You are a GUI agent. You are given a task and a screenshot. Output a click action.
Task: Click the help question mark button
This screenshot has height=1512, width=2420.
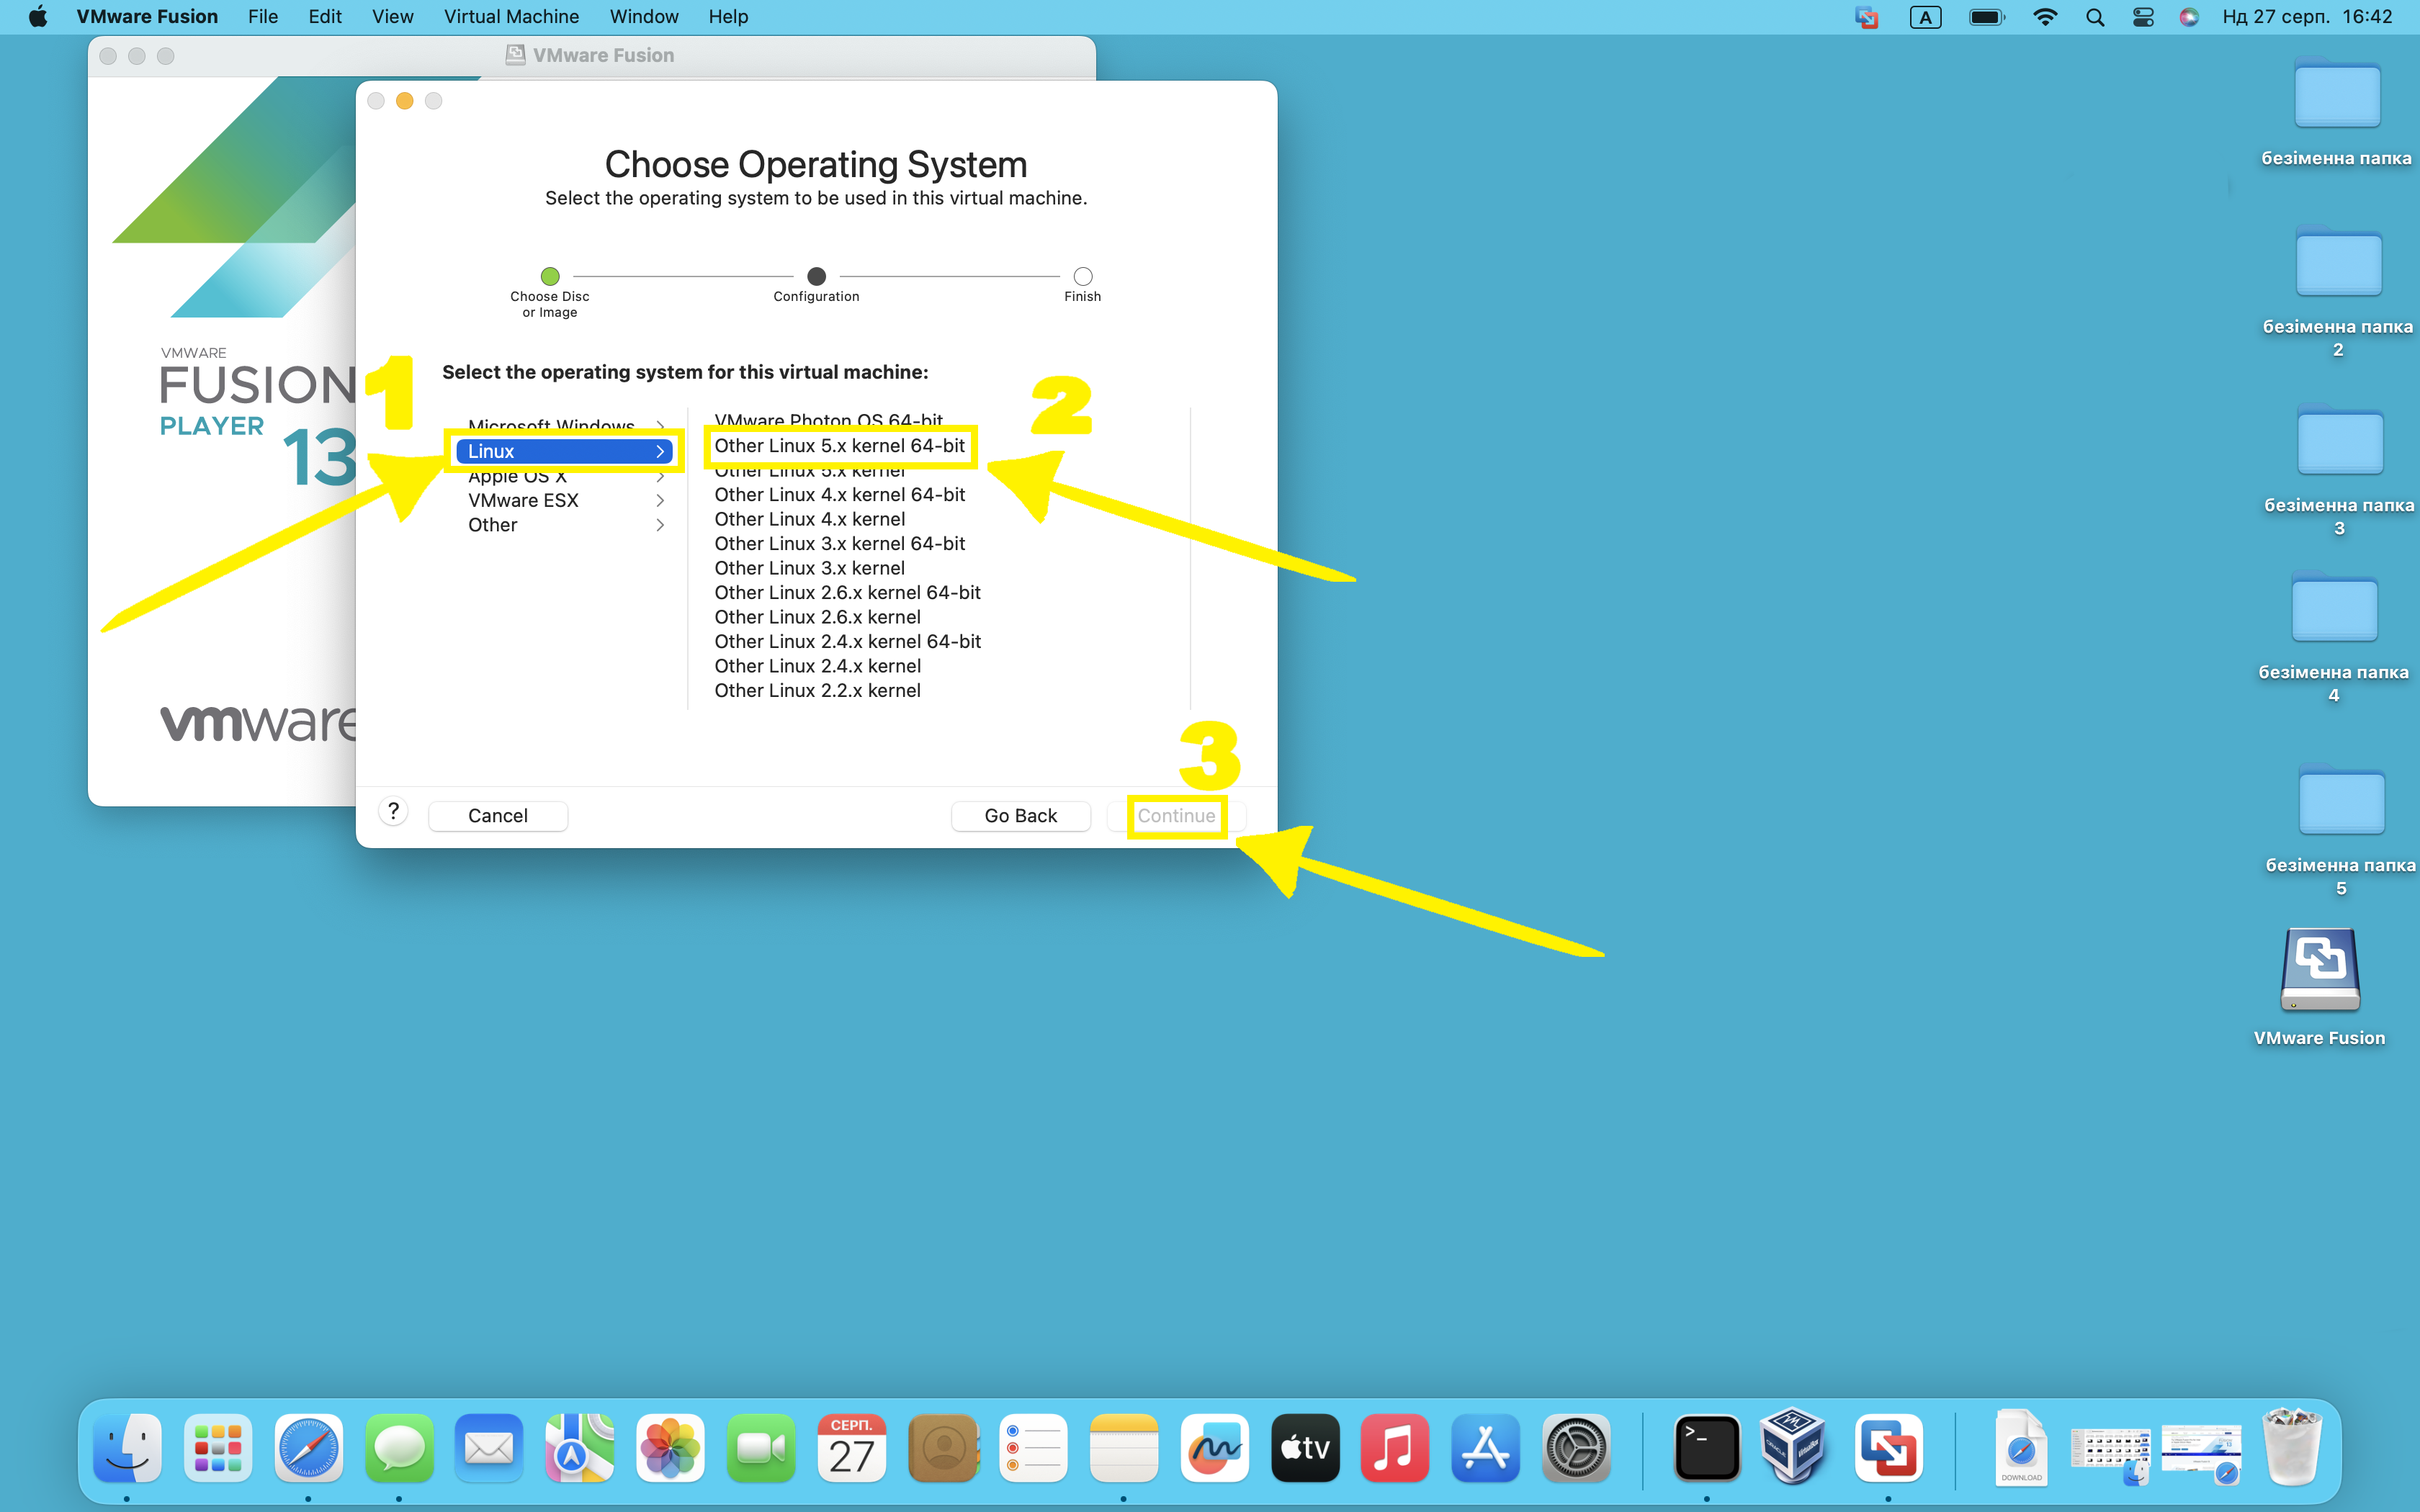tap(394, 811)
